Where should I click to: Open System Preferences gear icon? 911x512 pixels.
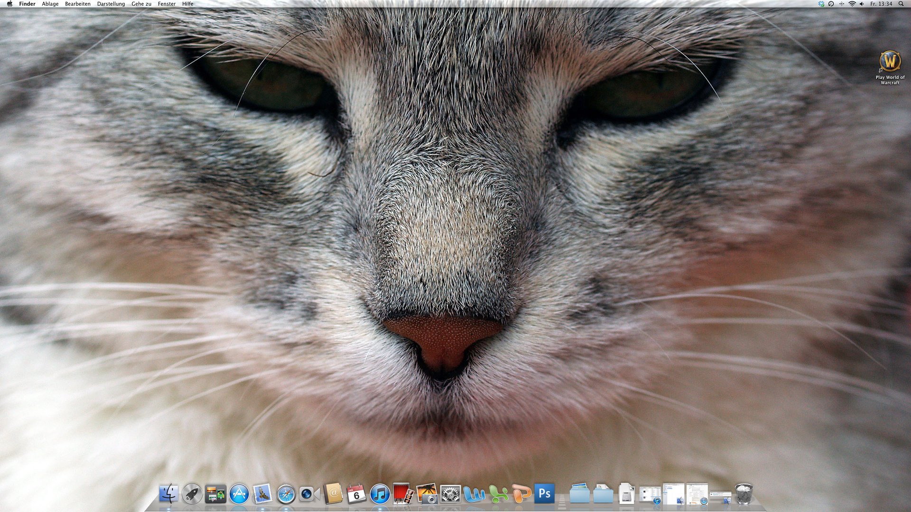[450, 494]
